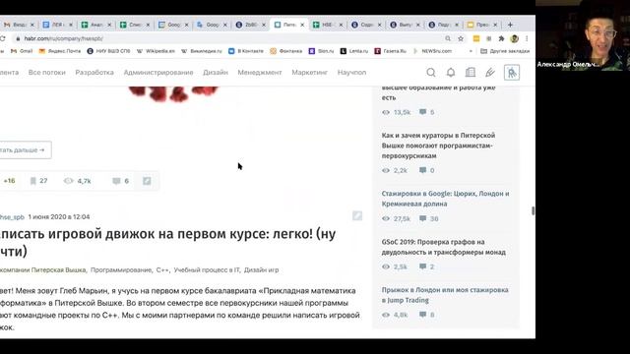630x354 pixels.
Task: Select the Разработка menu item
Action: pyautogui.click(x=94, y=73)
